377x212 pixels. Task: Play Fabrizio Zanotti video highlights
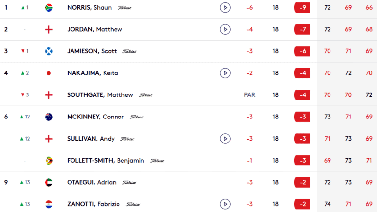pyautogui.click(x=225, y=204)
